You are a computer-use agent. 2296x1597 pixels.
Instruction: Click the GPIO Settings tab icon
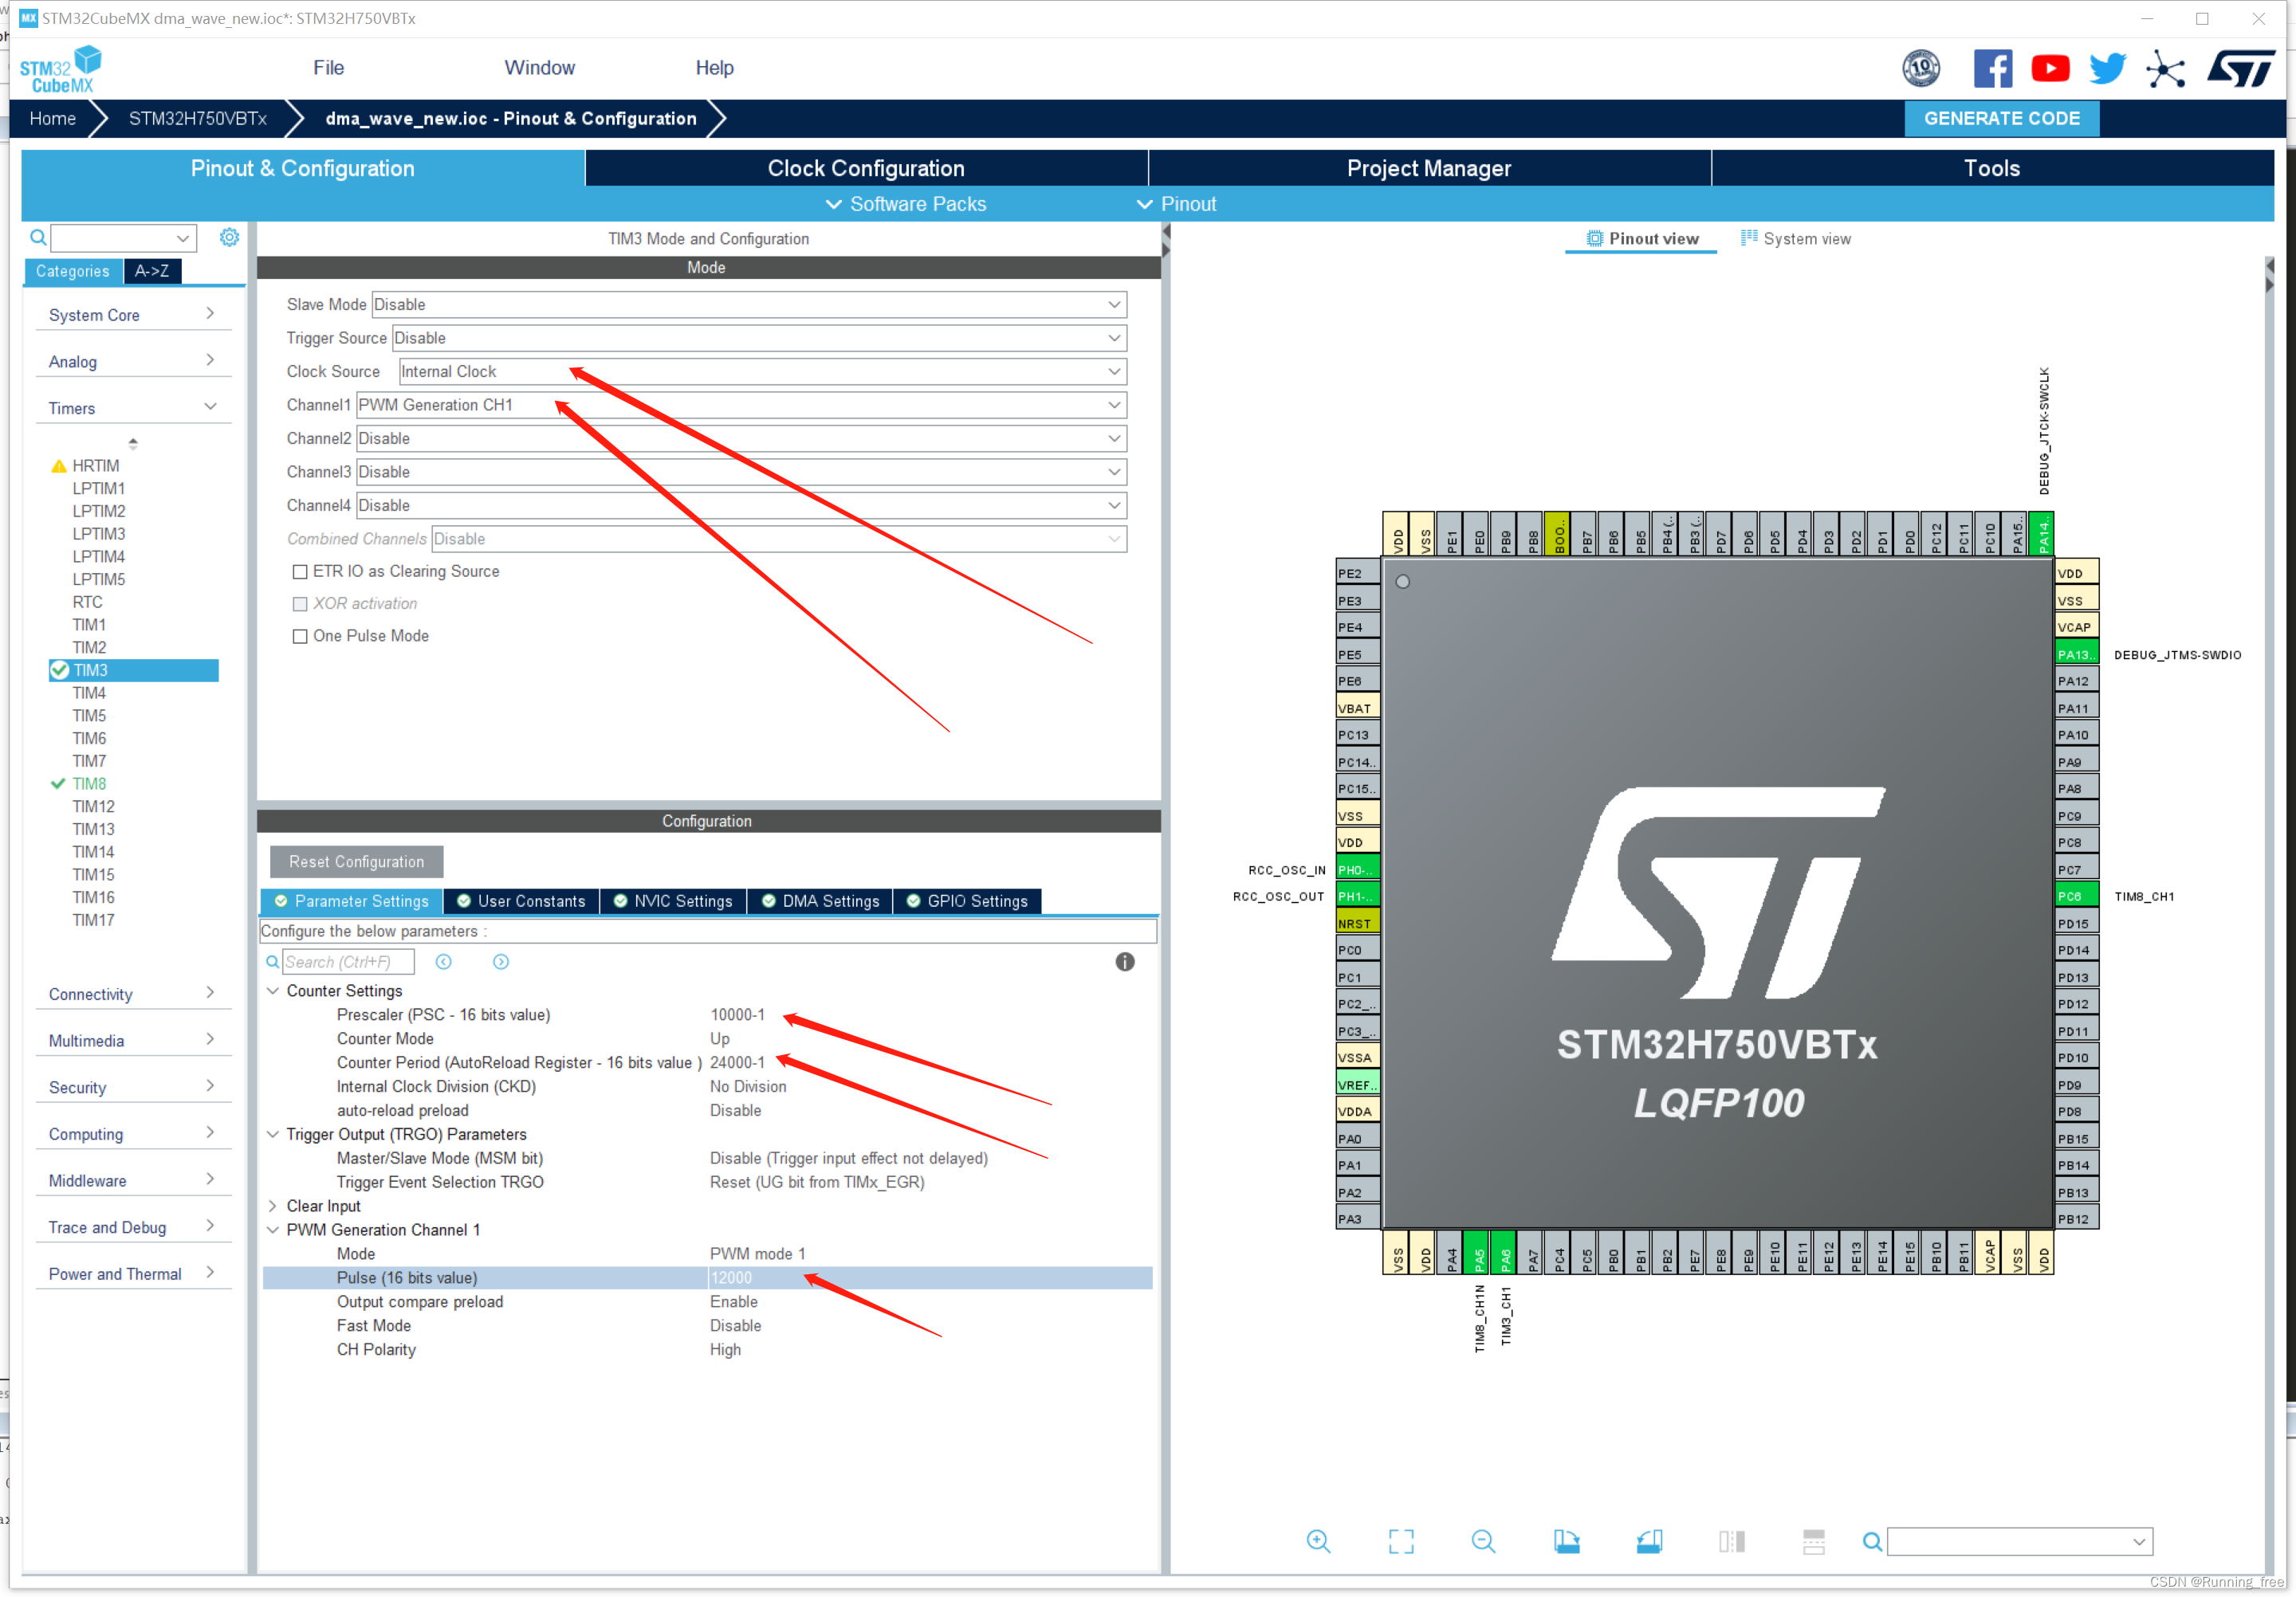(x=972, y=900)
